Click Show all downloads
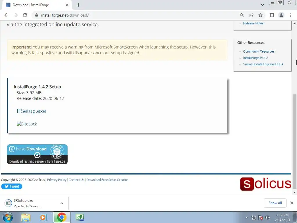The width and height of the screenshot is (297, 223). pos(275,203)
